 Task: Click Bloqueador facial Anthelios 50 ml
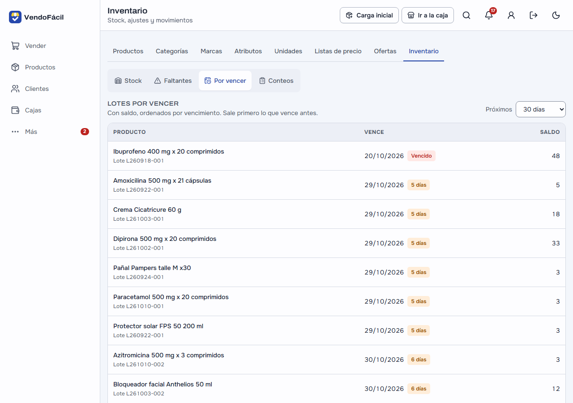(162, 384)
